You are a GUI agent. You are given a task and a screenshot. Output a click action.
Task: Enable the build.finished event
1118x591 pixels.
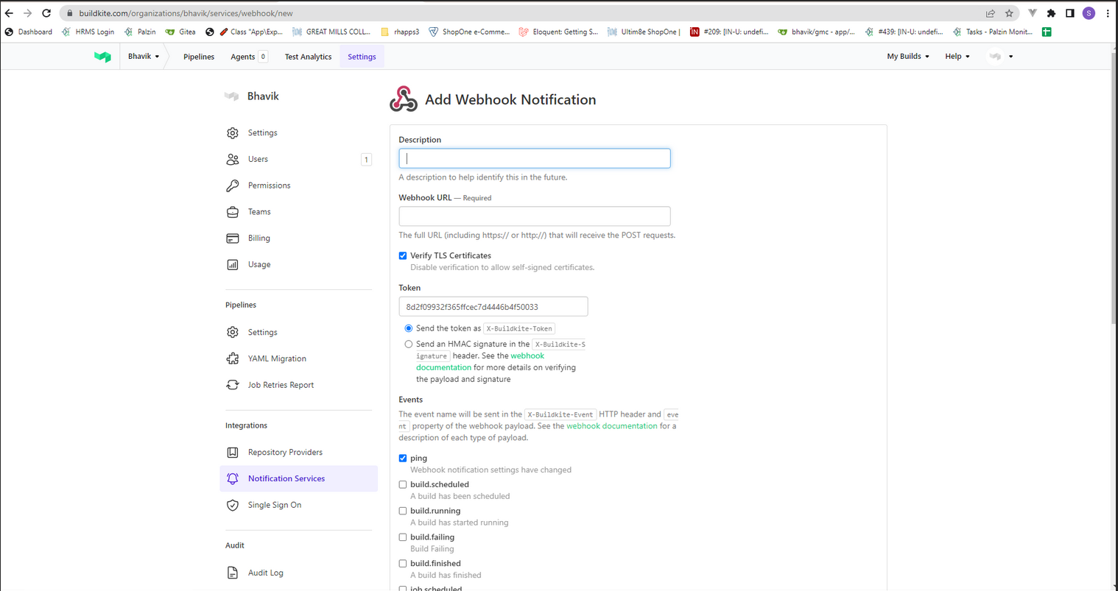click(403, 564)
